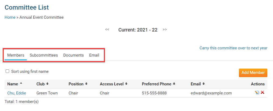Switch to the Members tab
The width and height of the screenshot is (273, 111).
[x=16, y=55]
